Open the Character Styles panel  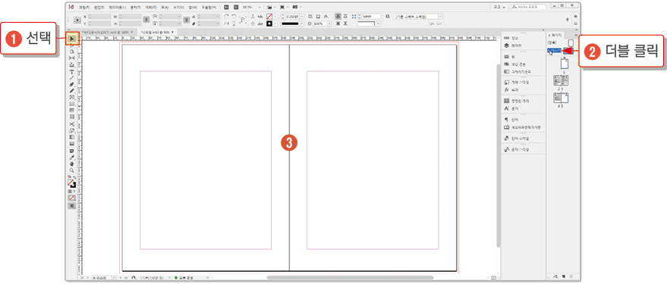[518, 149]
